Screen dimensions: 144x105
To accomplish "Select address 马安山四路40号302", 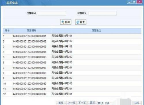I will pos(62,78).
